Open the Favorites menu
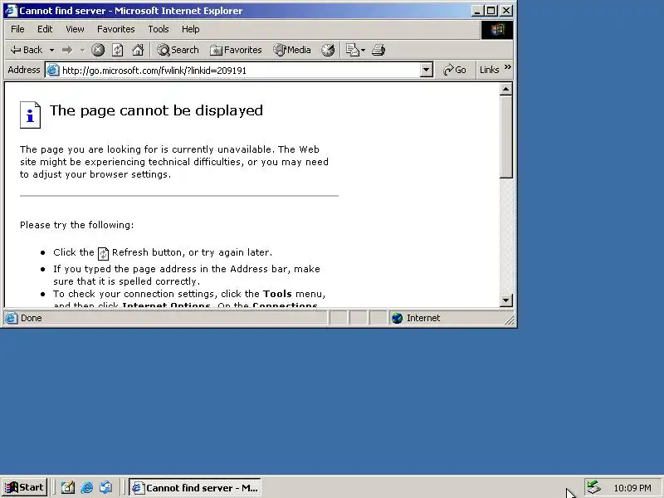 115,29
